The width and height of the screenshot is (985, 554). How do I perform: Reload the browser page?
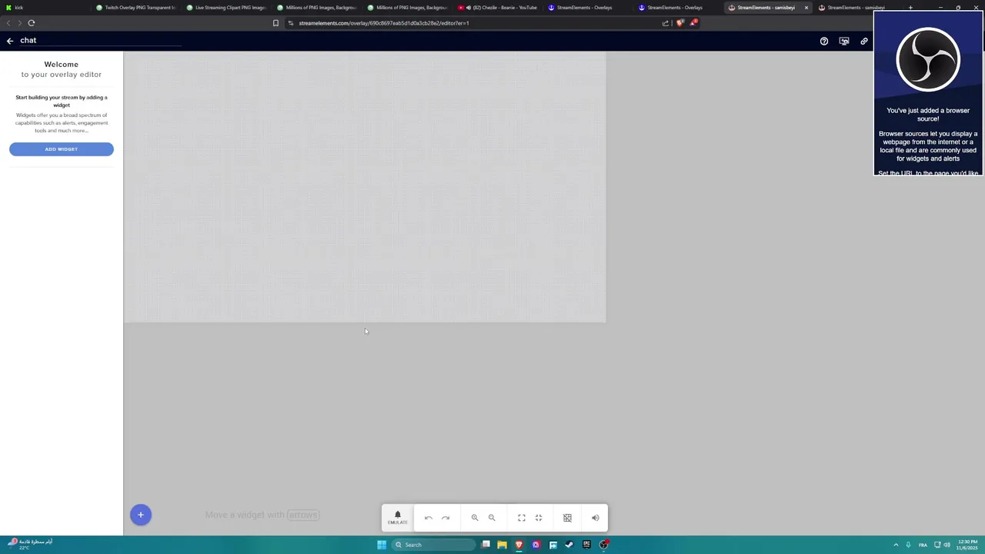(32, 23)
